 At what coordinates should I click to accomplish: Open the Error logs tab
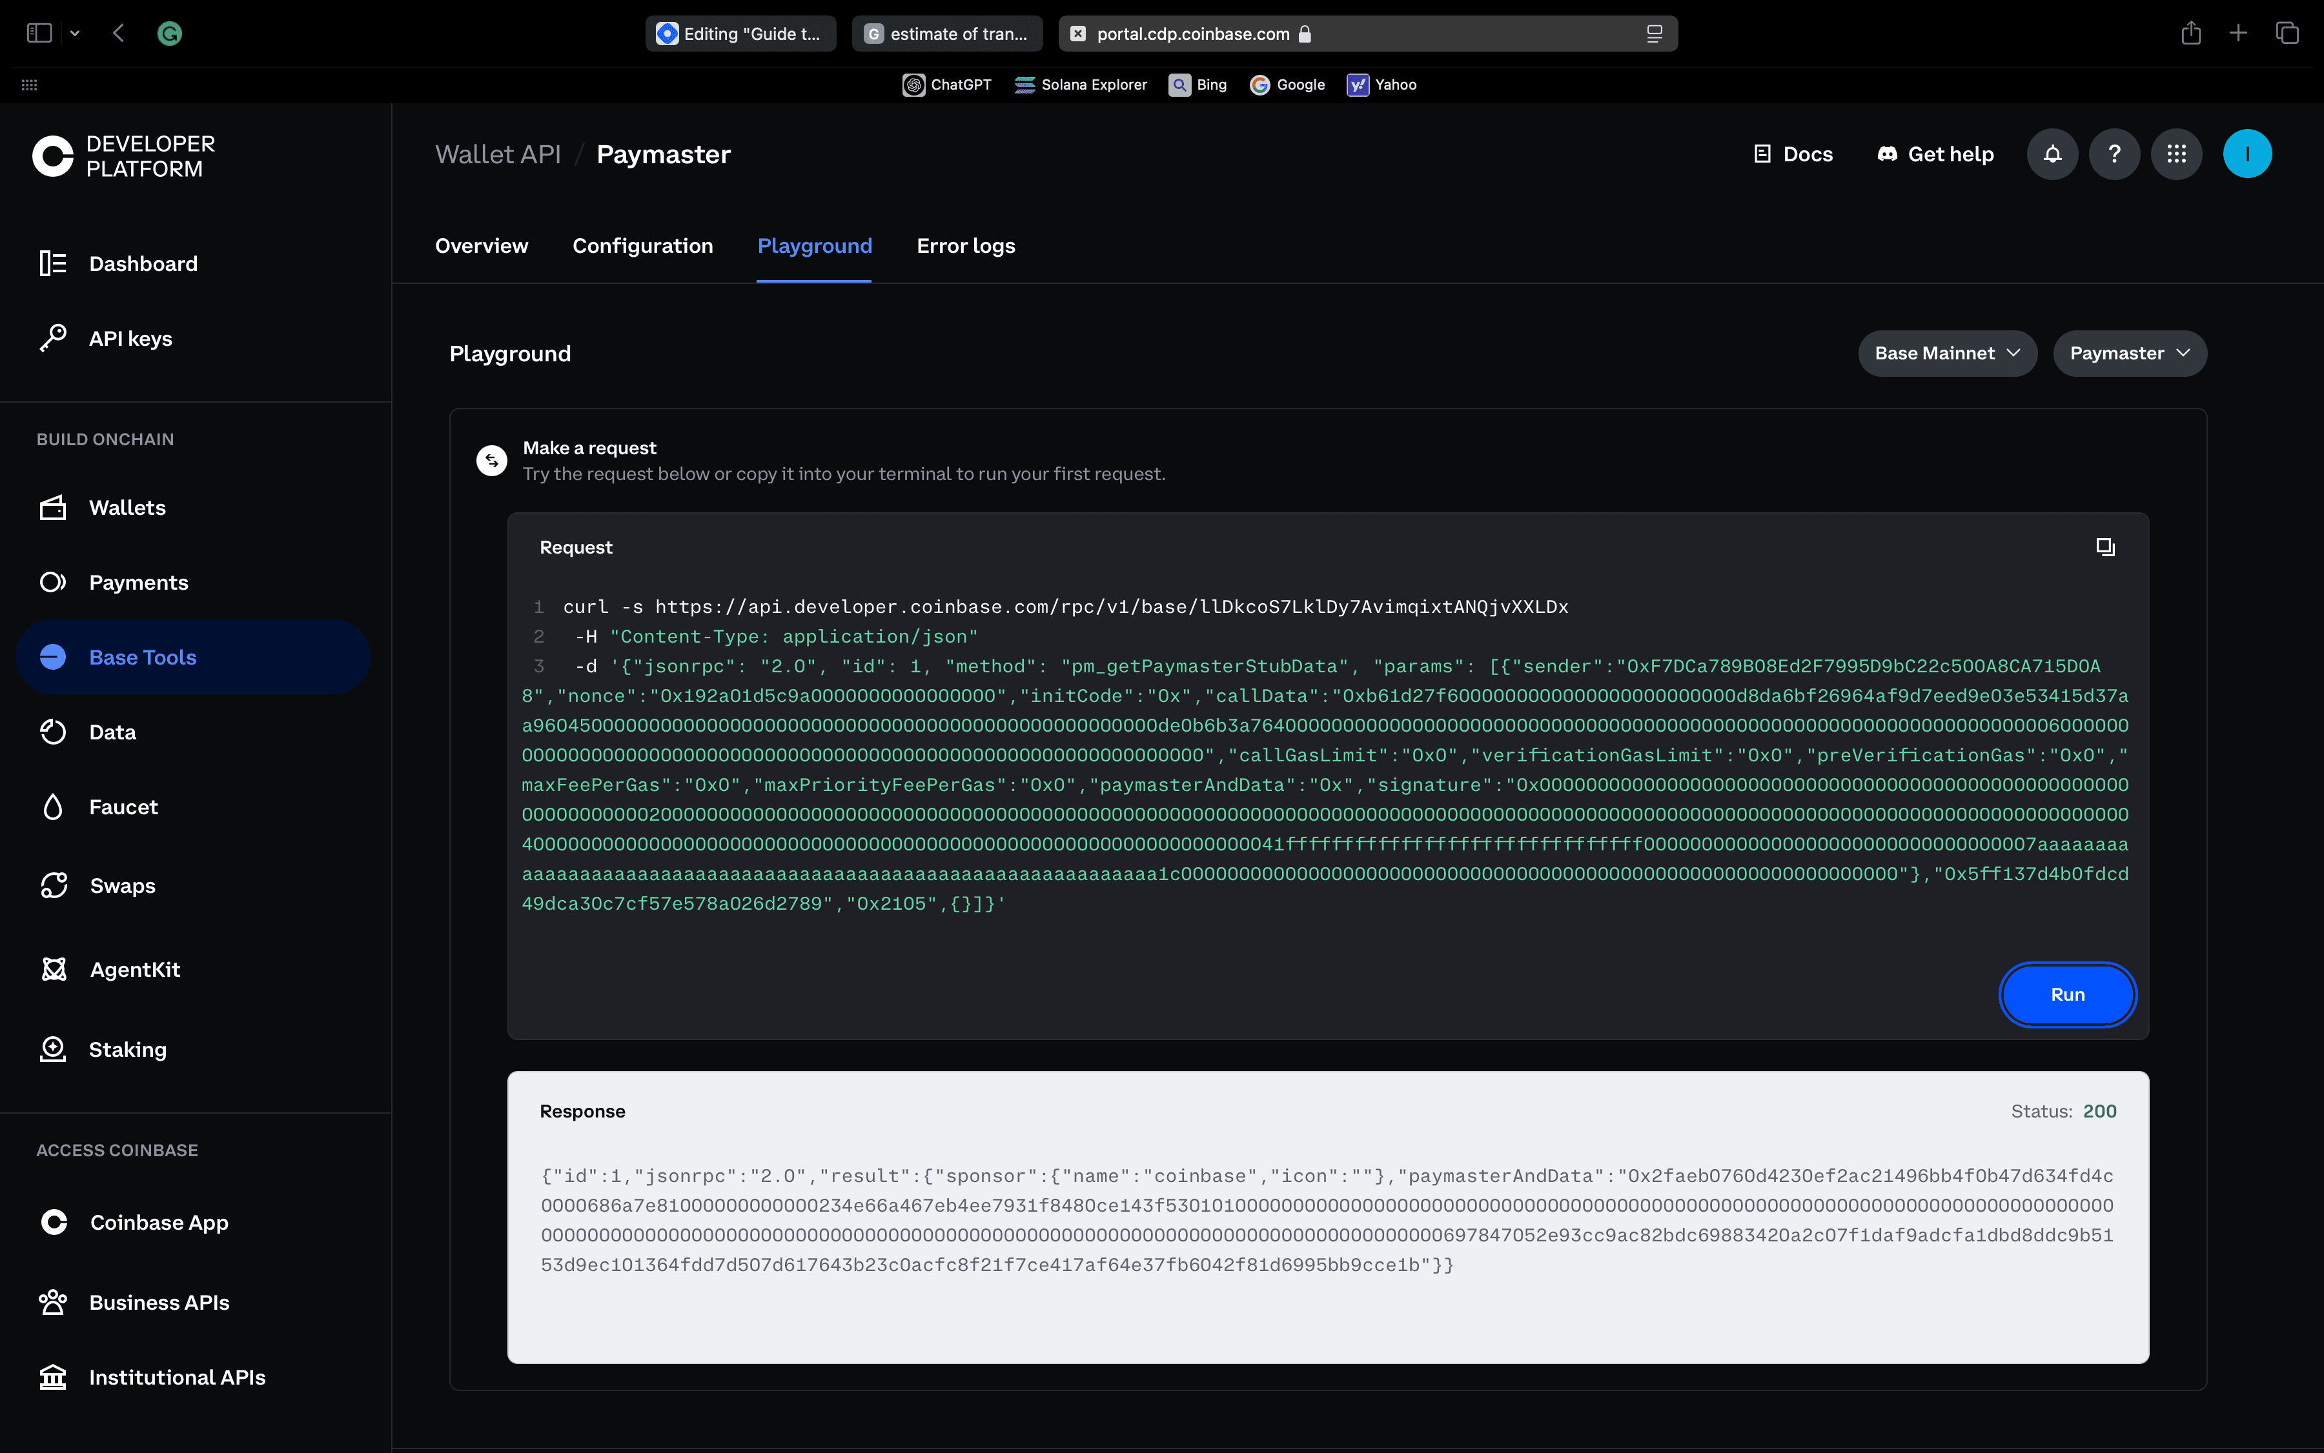965,246
